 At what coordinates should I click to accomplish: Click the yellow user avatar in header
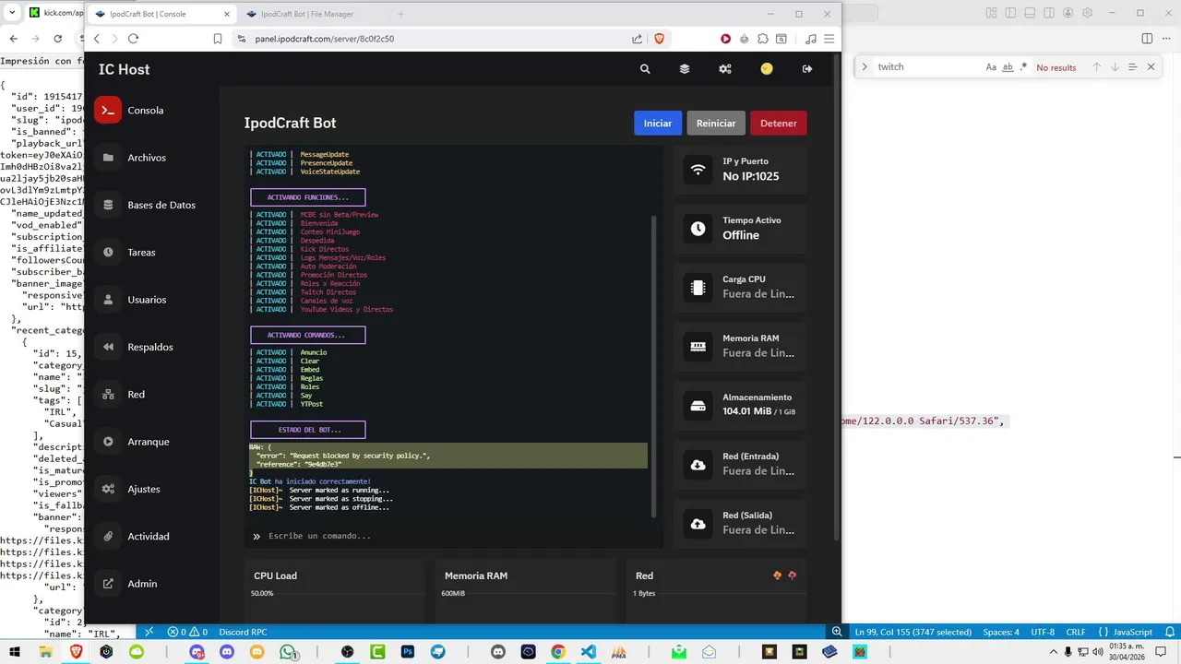[x=767, y=69]
